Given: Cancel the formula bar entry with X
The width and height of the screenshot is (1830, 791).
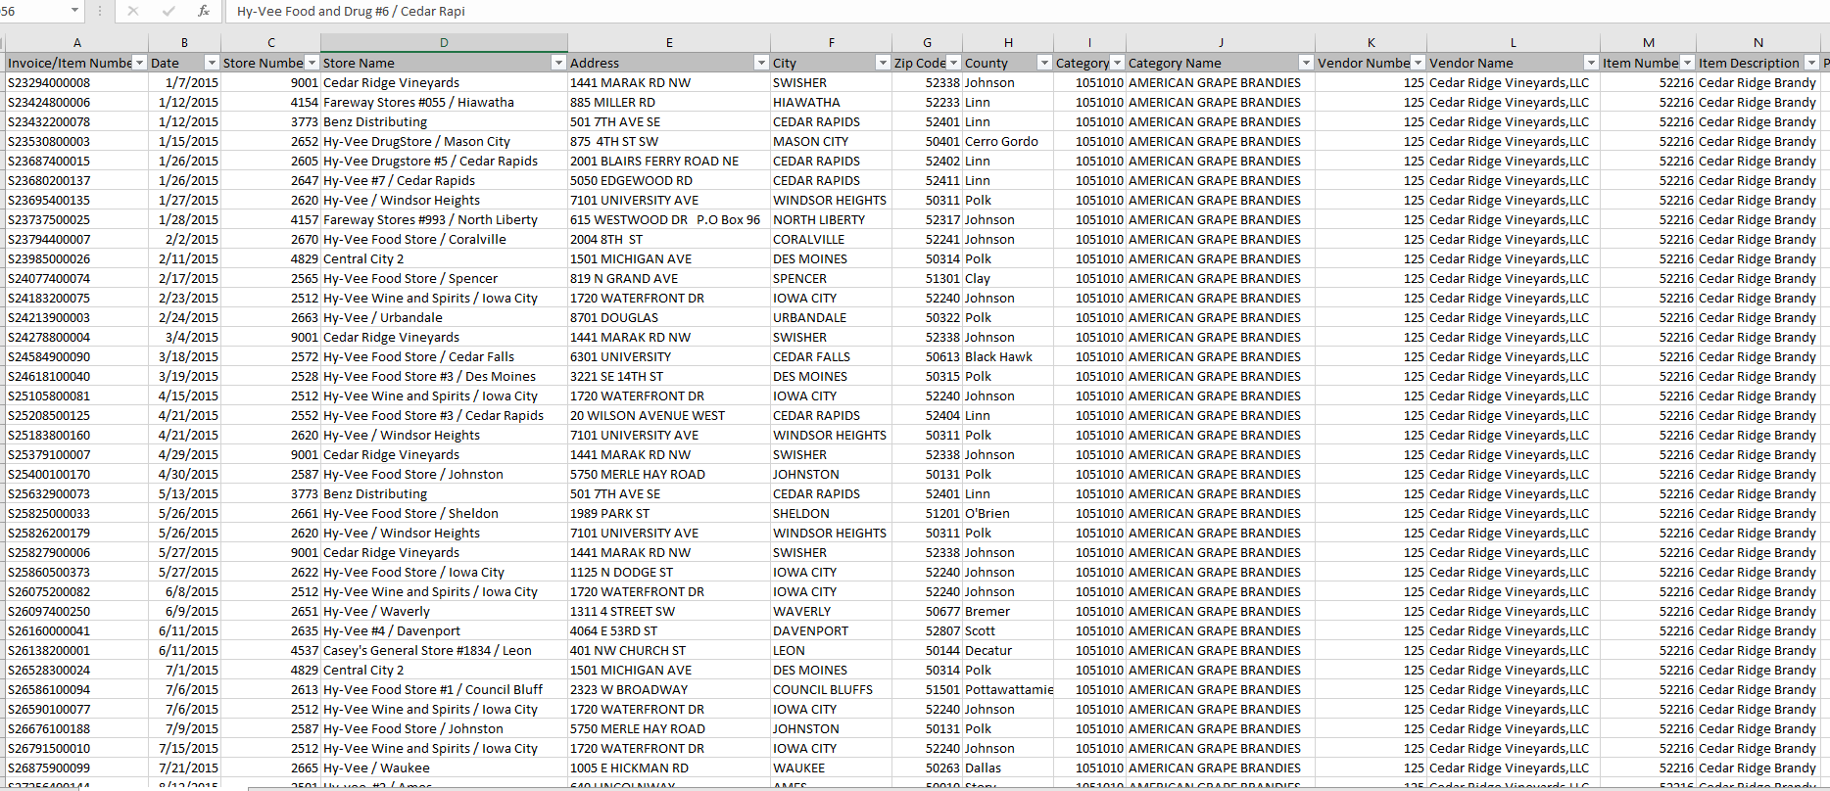Looking at the screenshot, I should 133,11.
